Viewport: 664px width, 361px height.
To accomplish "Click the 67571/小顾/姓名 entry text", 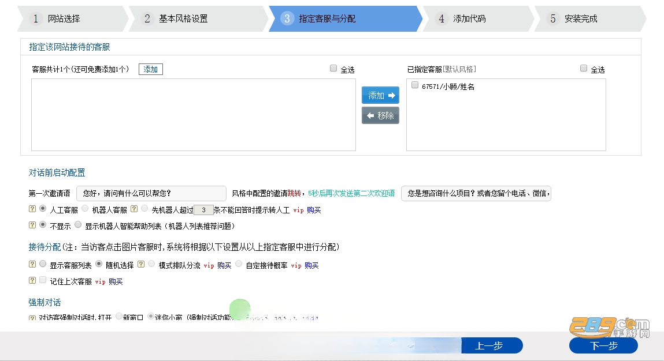I will 448,87.
